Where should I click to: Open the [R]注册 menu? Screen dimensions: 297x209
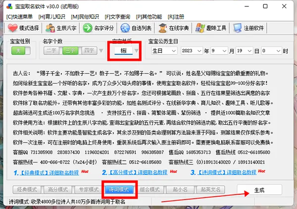(x=176, y=17)
